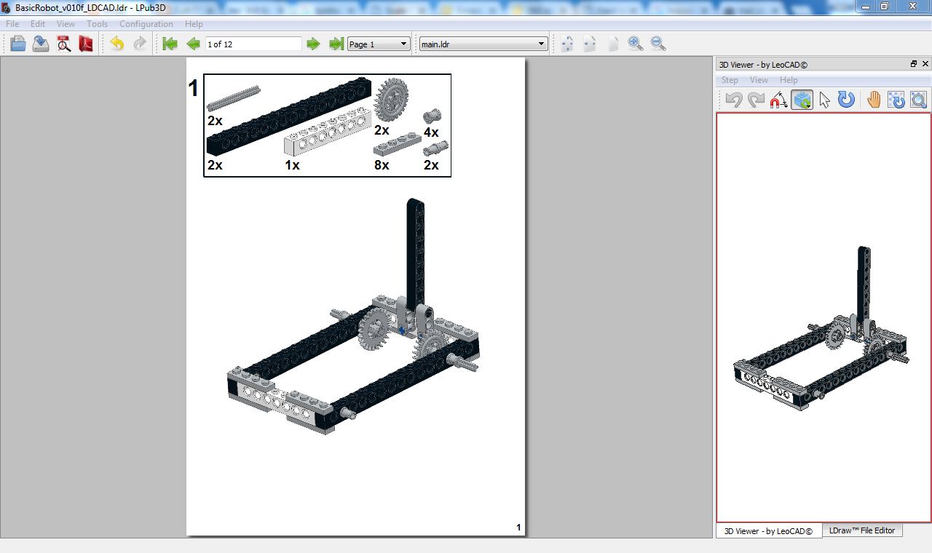932x553 pixels.
Task: Open the Page 1 dropdown
Action: [378, 44]
